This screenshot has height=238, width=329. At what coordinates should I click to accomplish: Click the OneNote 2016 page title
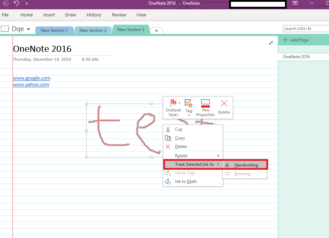(42, 49)
